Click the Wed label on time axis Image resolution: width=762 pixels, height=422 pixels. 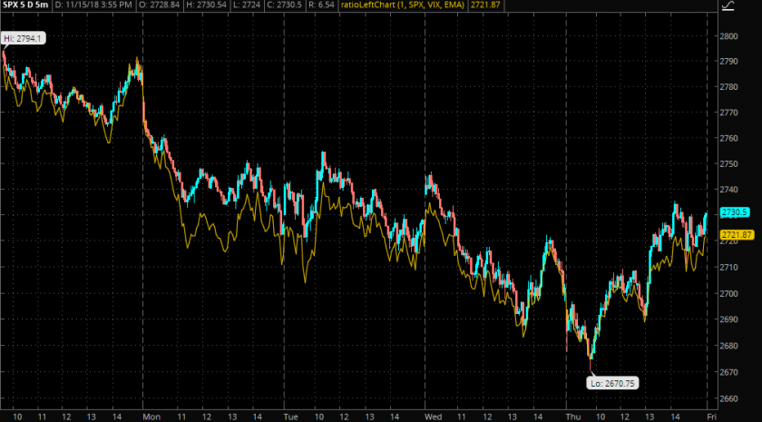pyautogui.click(x=433, y=416)
